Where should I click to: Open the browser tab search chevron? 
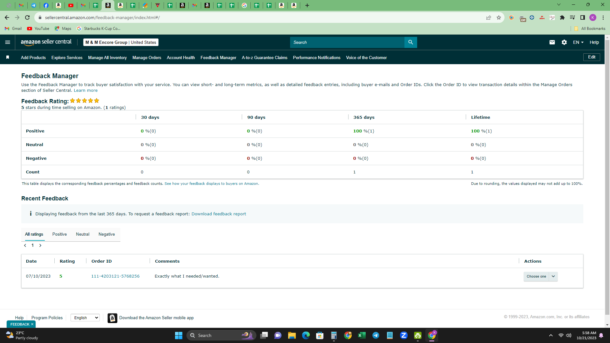(x=559, y=4)
